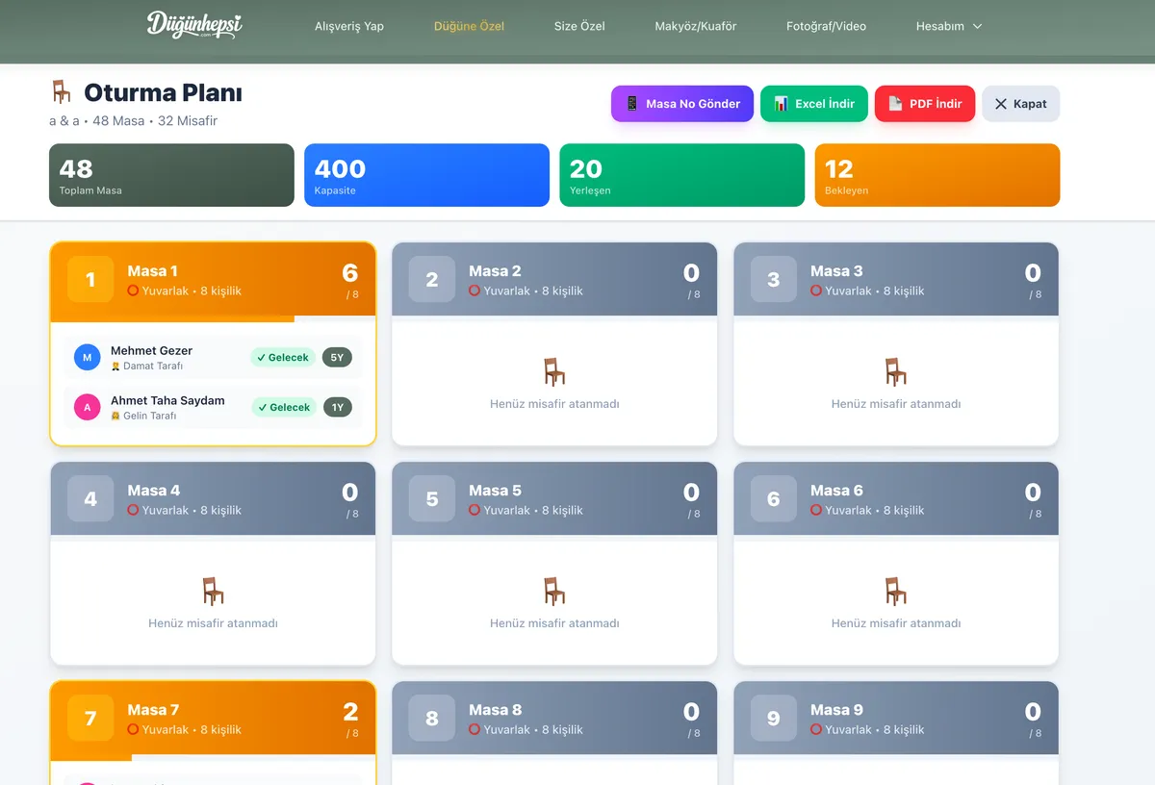Click the Ahmet Taha Saydam guest name
The height and width of the screenshot is (785, 1155).
[167, 401]
